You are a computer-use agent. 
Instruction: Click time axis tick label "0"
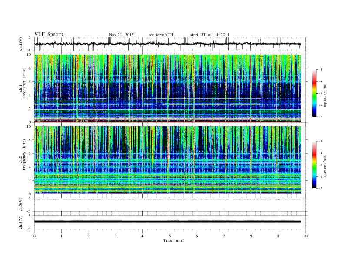[x=34, y=236]
